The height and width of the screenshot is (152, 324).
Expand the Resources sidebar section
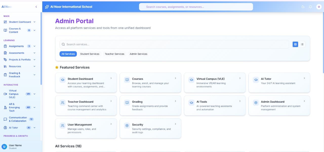pos(34,66)
